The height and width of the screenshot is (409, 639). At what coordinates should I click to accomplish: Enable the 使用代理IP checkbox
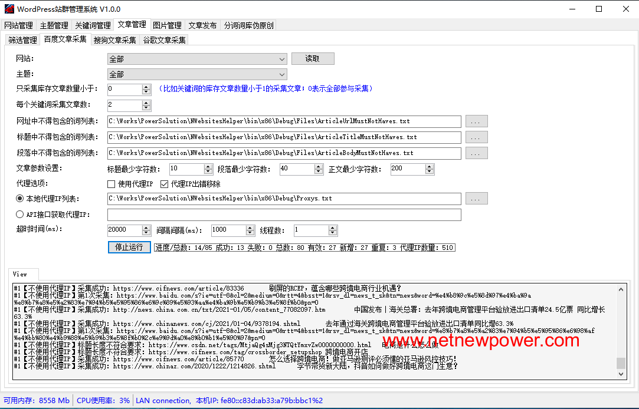pos(112,184)
